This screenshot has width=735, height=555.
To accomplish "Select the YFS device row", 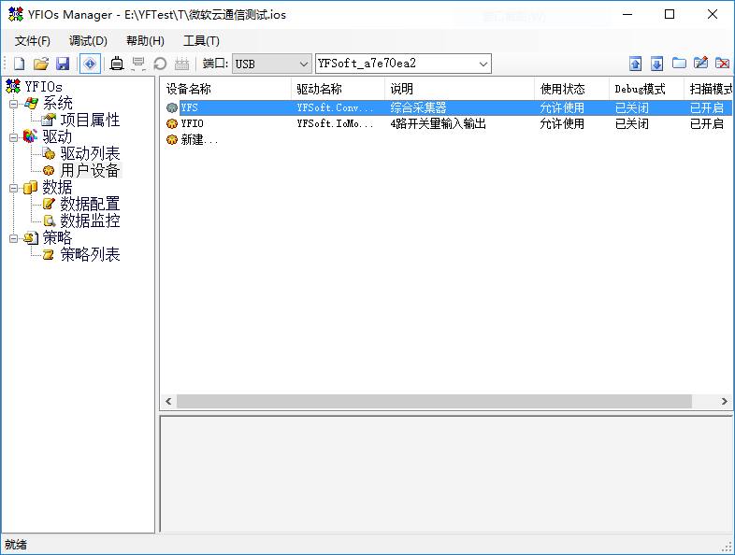I will point(448,107).
